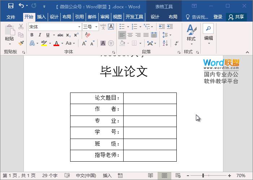This screenshot has width=253, height=180.
Task: Open proofing spell check status icon
Action: 67,175
